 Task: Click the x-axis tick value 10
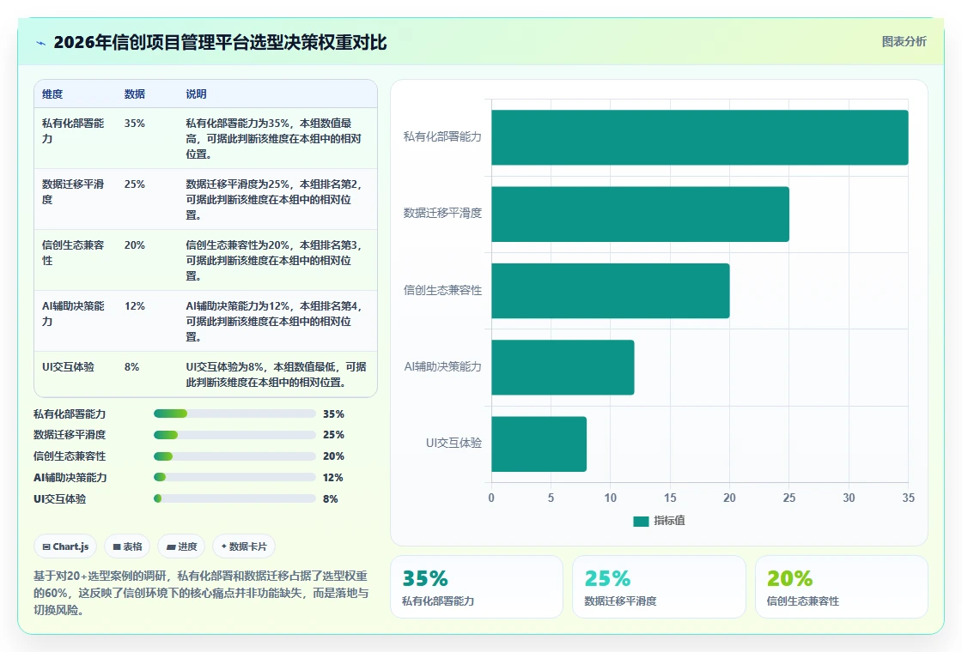click(x=611, y=498)
